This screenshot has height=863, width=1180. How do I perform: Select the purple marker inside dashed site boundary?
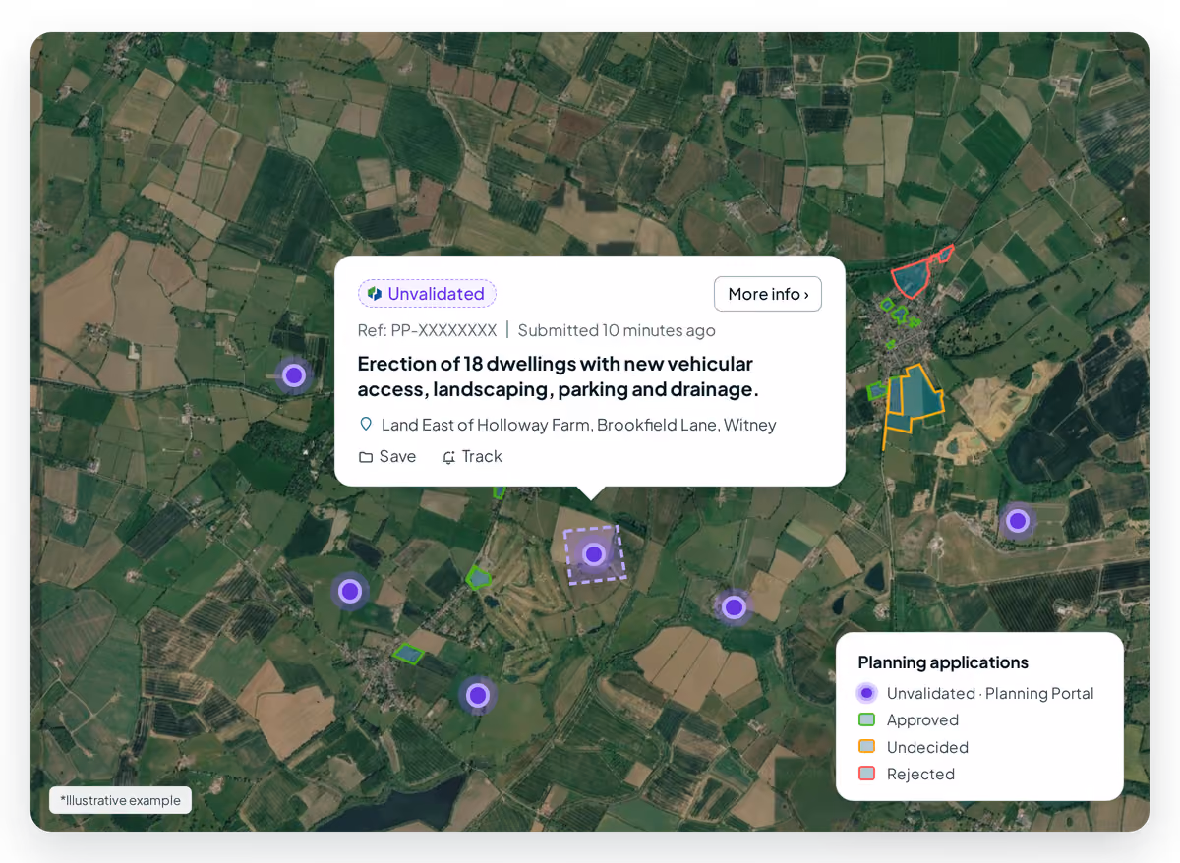[593, 554]
